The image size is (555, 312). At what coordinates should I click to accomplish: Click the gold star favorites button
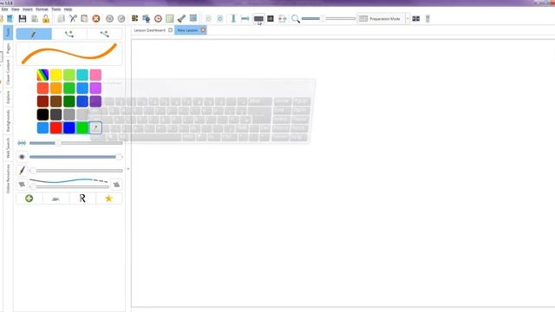(108, 198)
